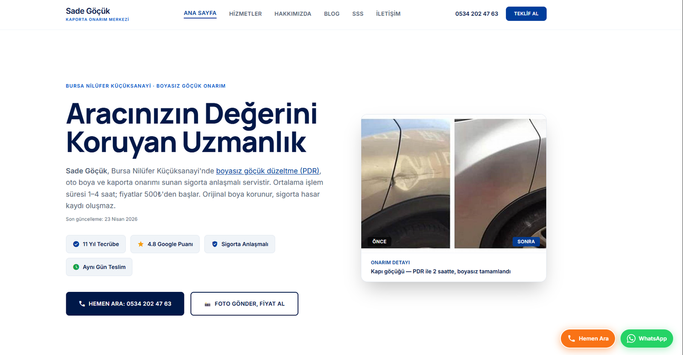
Task: Click the floating Hemen Ara button
Action: coord(588,338)
